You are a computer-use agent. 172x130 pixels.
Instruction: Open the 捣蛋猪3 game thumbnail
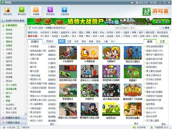pyautogui.click(x=133, y=72)
